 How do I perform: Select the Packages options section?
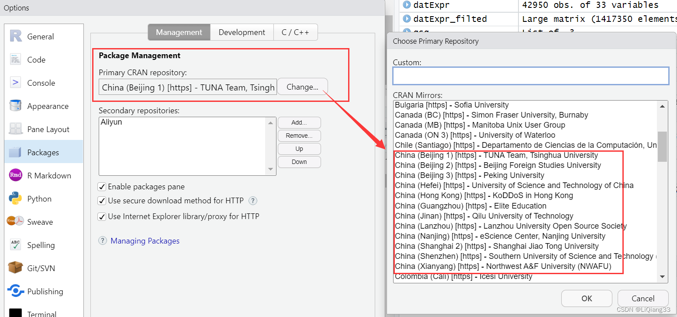[x=44, y=153]
